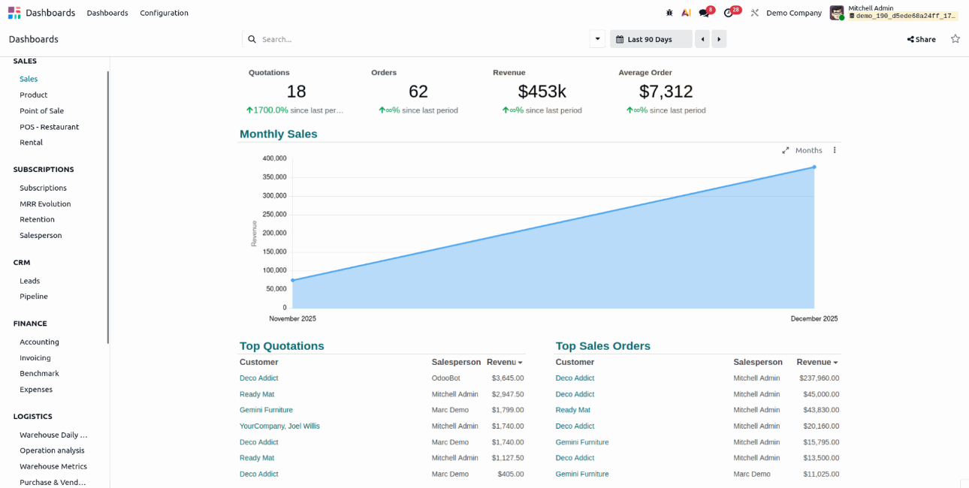Open the Odoo apps home icon
969x488 pixels.
(x=14, y=13)
